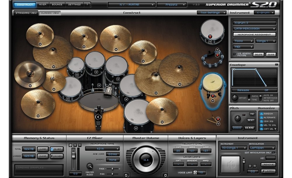Switch to Classic View tab
The width and height of the screenshot is (292, 178).
(x=50, y=13)
